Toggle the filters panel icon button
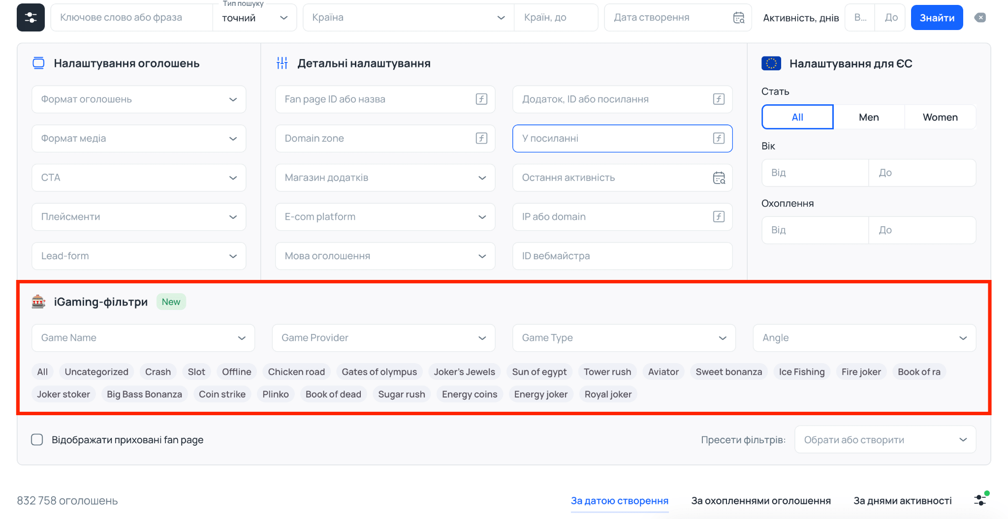Screen dimensions: 1008x519 [x=31, y=18]
